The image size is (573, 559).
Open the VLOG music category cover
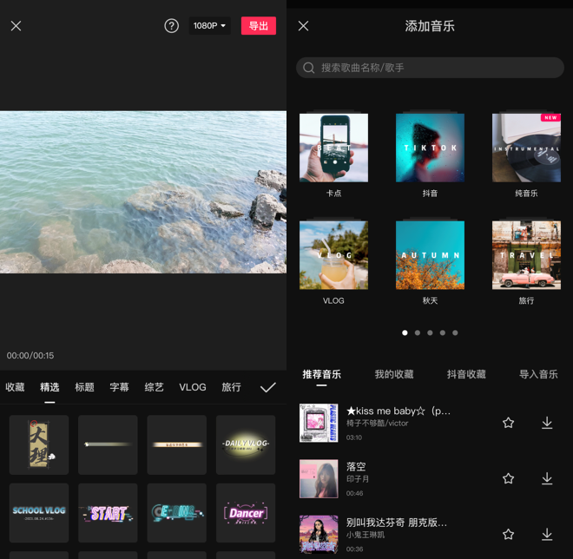[x=333, y=255]
